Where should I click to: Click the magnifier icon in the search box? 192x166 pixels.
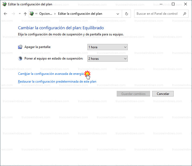[x=184, y=14]
